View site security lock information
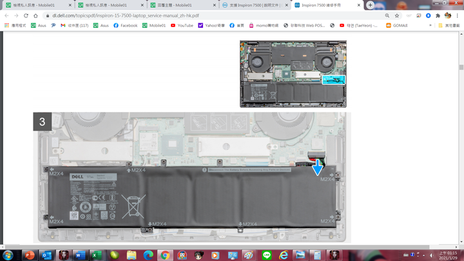This screenshot has width=464, height=261. tap(48, 15)
